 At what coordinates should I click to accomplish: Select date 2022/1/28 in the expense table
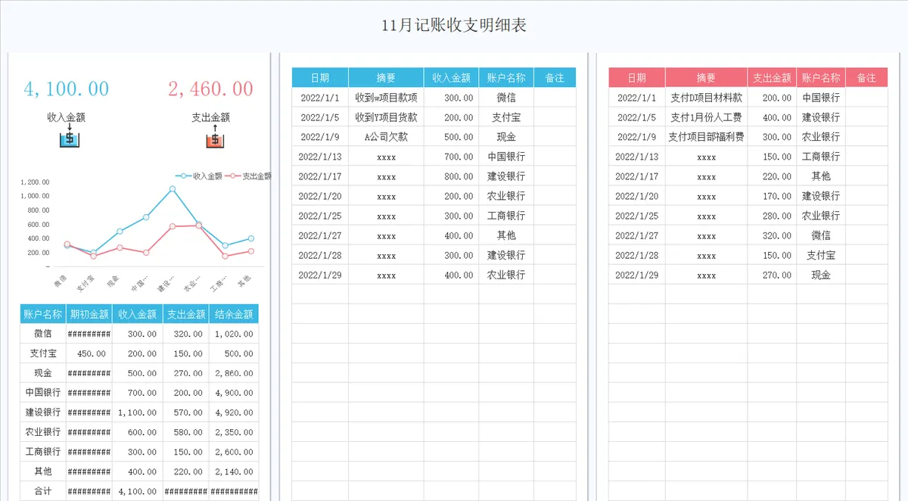click(x=637, y=255)
